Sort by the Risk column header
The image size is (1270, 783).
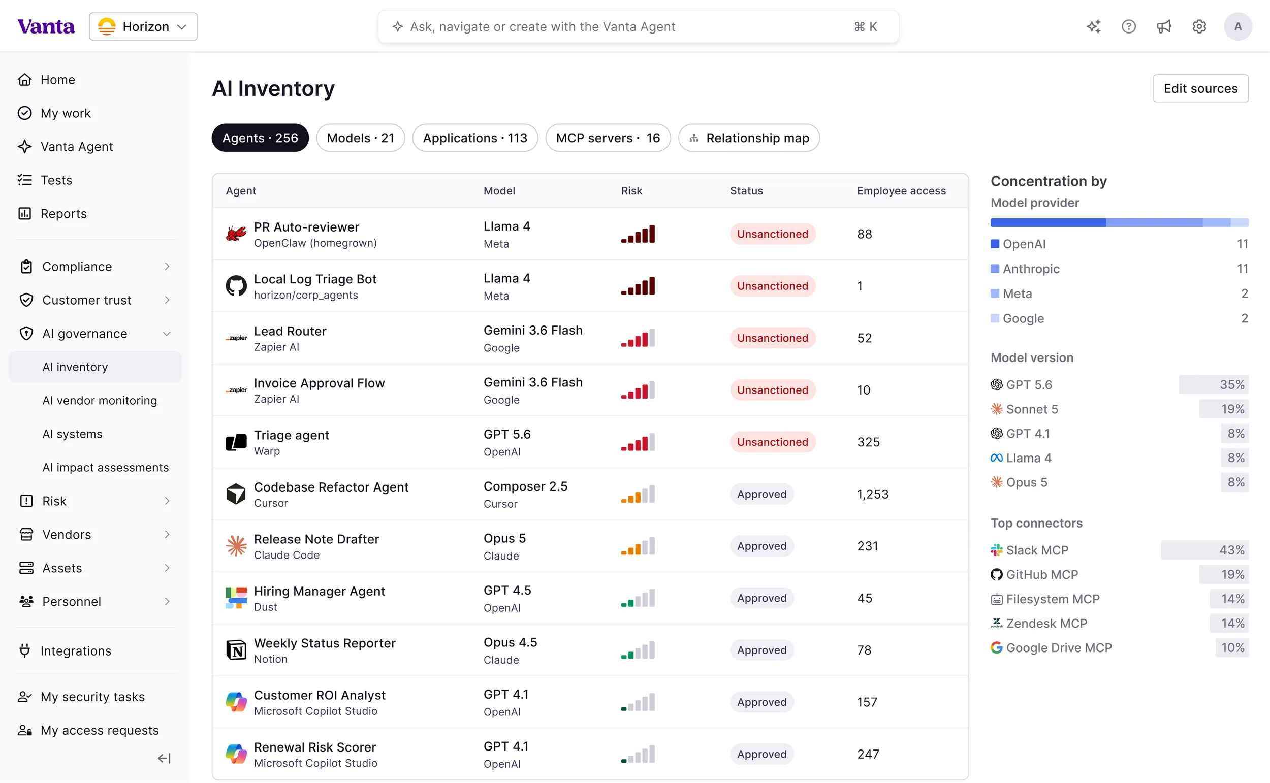coord(631,190)
